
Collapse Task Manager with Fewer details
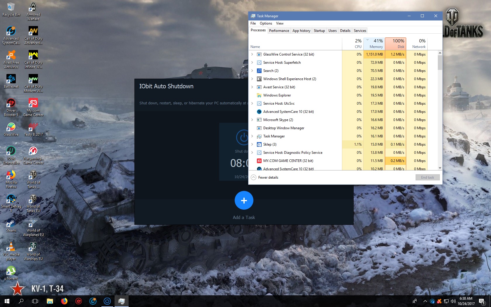click(x=265, y=177)
